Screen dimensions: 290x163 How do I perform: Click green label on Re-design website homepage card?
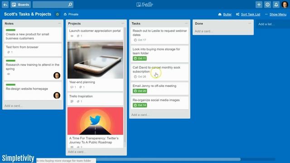pos(10,85)
